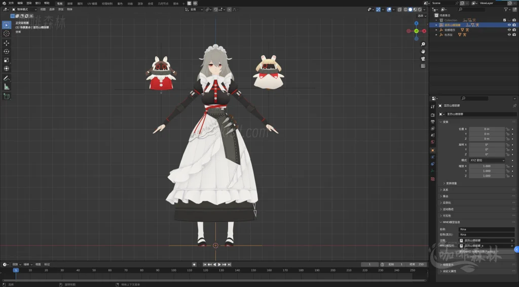Switch perspective/orthographic with the grid icon
This screenshot has width=519, height=287.
[423, 66]
